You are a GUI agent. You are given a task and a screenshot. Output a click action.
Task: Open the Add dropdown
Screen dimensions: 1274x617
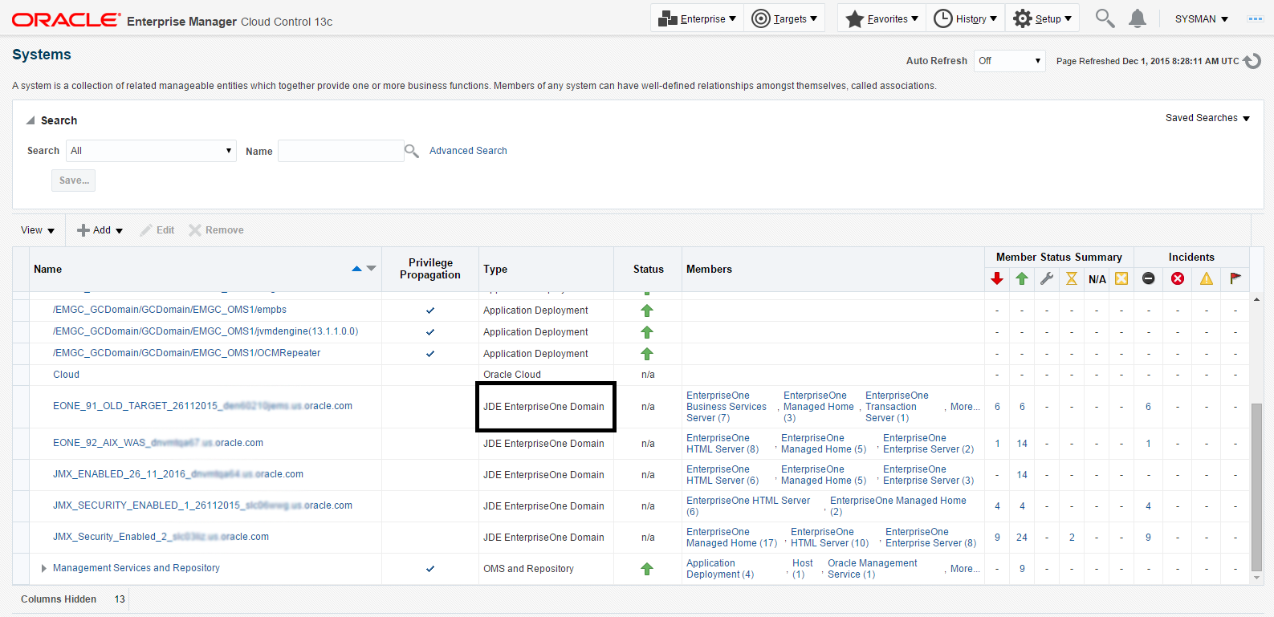(100, 230)
